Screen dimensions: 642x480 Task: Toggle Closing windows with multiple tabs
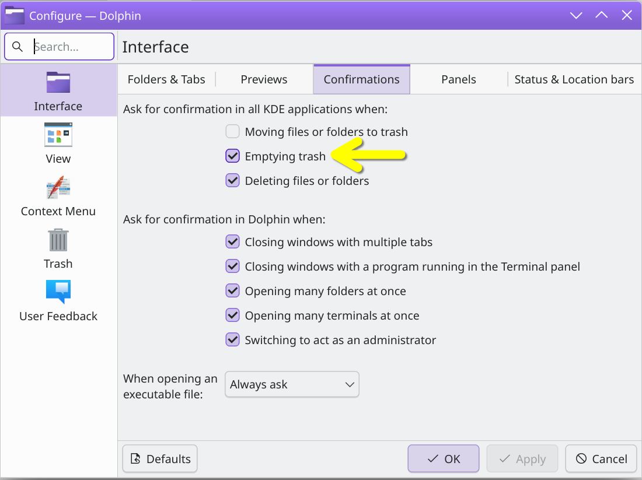point(232,242)
